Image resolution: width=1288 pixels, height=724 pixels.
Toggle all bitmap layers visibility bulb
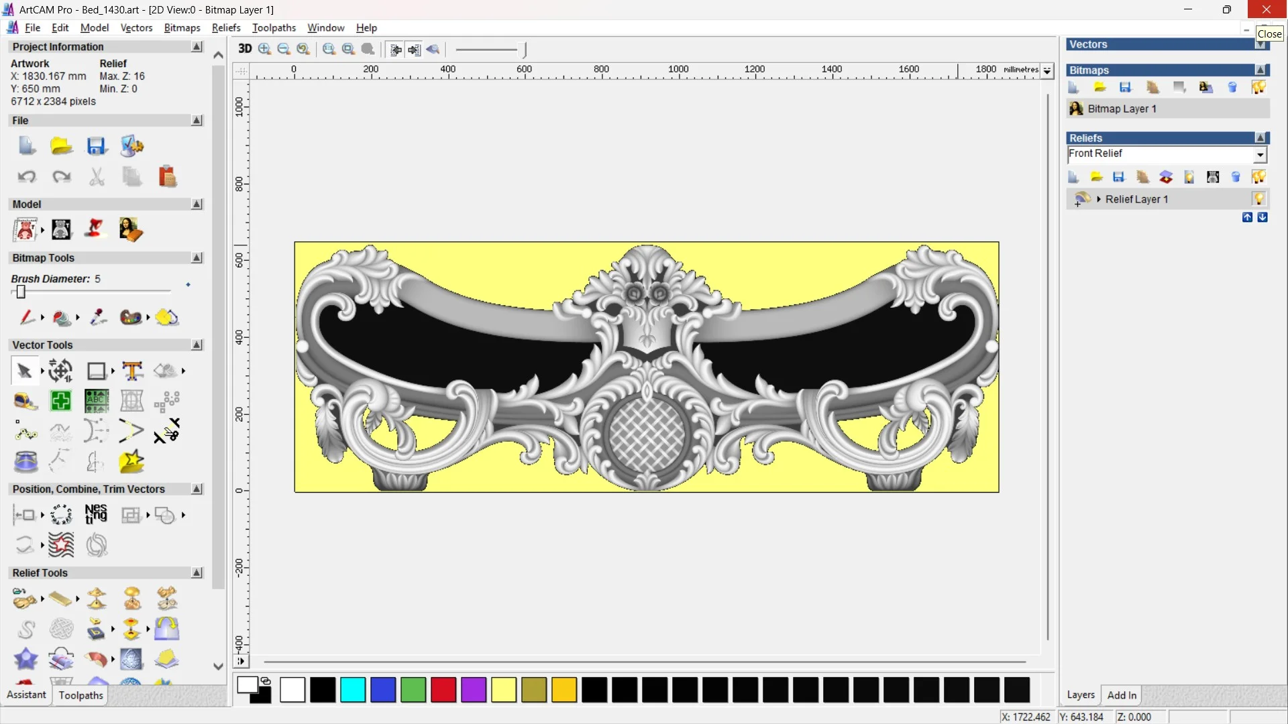pos(1258,87)
